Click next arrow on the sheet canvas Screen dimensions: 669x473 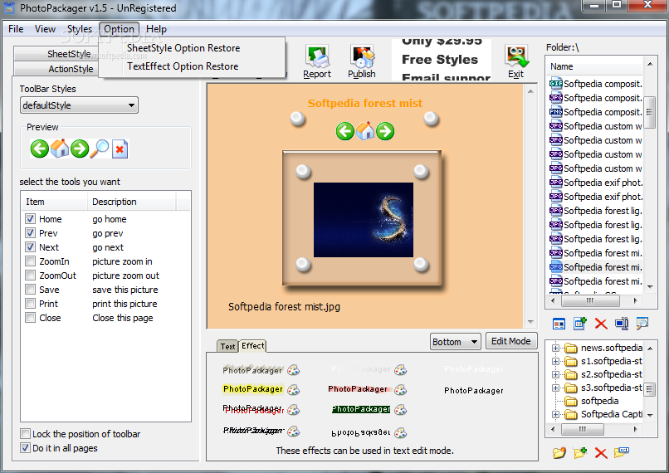coord(385,131)
